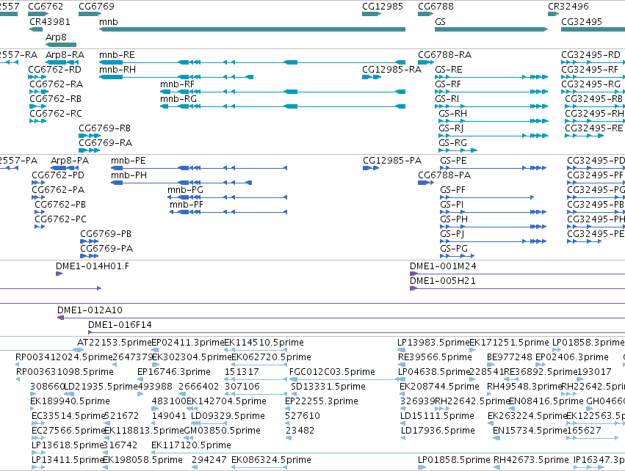The width and height of the screenshot is (625, 471).
Task: Click protein CG6762-PC
Action: click(60, 219)
